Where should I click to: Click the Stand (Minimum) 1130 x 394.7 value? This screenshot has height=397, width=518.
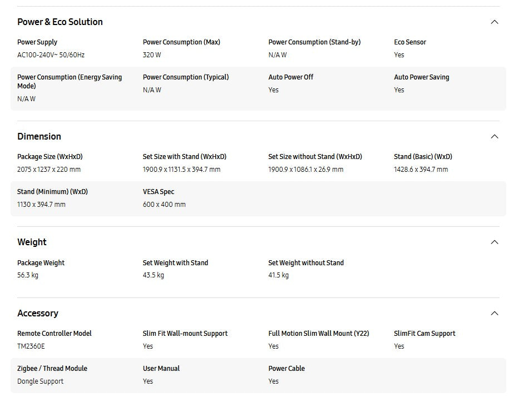41,205
